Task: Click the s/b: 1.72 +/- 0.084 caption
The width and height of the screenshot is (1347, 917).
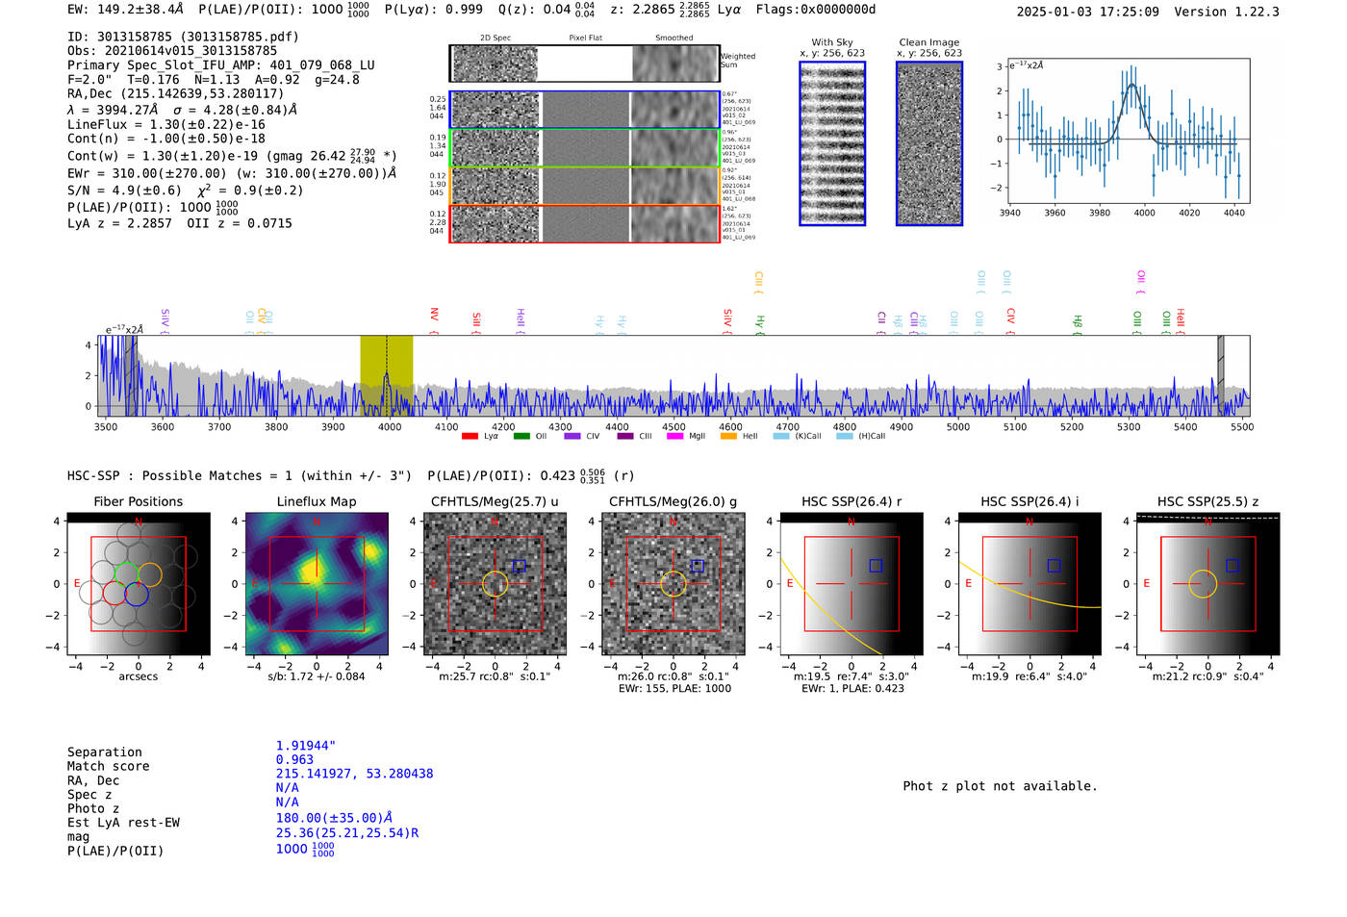Action: coord(317,676)
